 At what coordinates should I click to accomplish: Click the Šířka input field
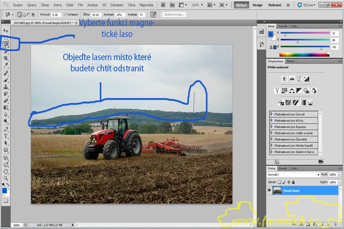pyautogui.click(x=95, y=15)
